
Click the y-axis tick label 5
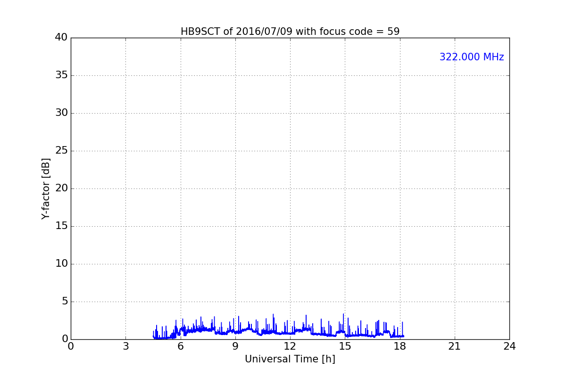click(x=65, y=302)
